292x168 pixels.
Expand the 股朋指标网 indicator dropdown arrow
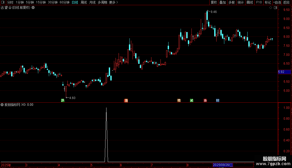click(x=2, y=105)
